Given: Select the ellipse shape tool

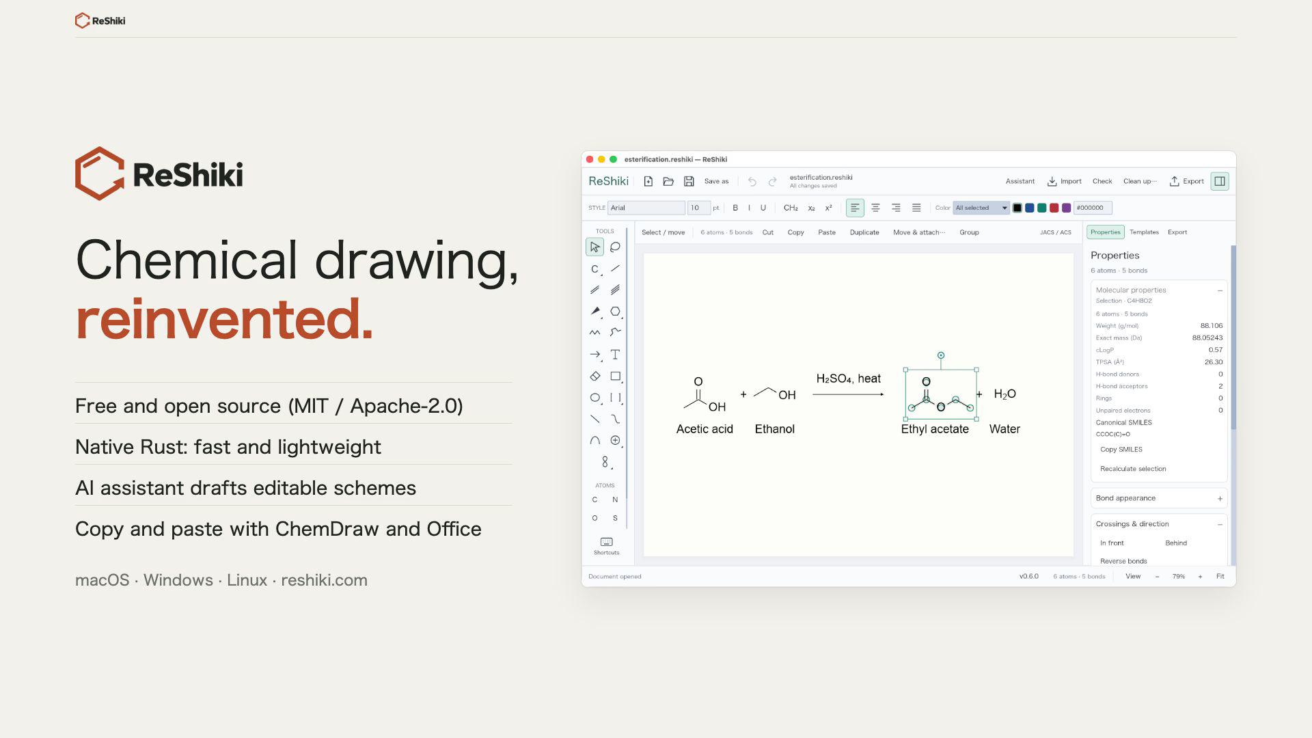Looking at the screenshot, I should 594,398.
